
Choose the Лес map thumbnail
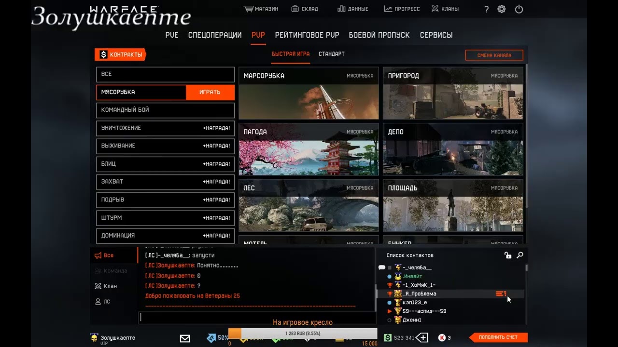pos(309,206)
